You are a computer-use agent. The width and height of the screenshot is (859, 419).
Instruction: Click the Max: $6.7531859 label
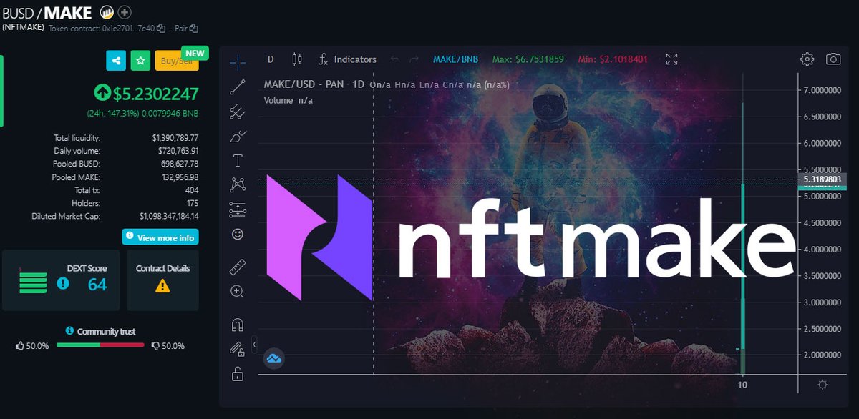[528, 59]
